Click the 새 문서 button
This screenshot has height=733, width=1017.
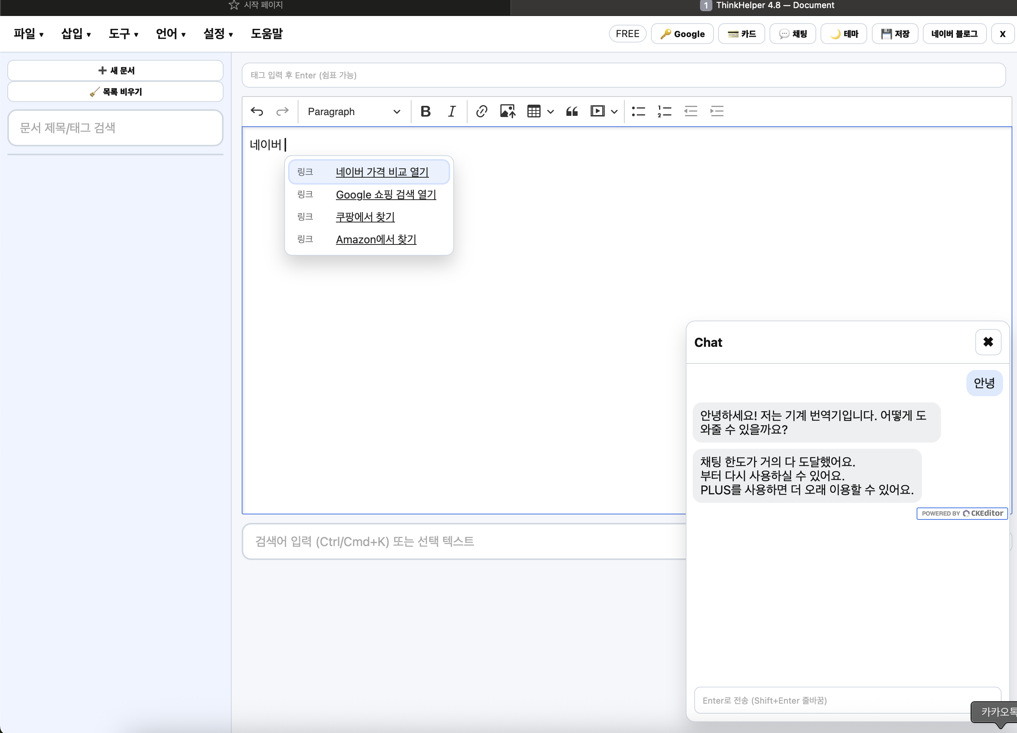coord(116,70)
